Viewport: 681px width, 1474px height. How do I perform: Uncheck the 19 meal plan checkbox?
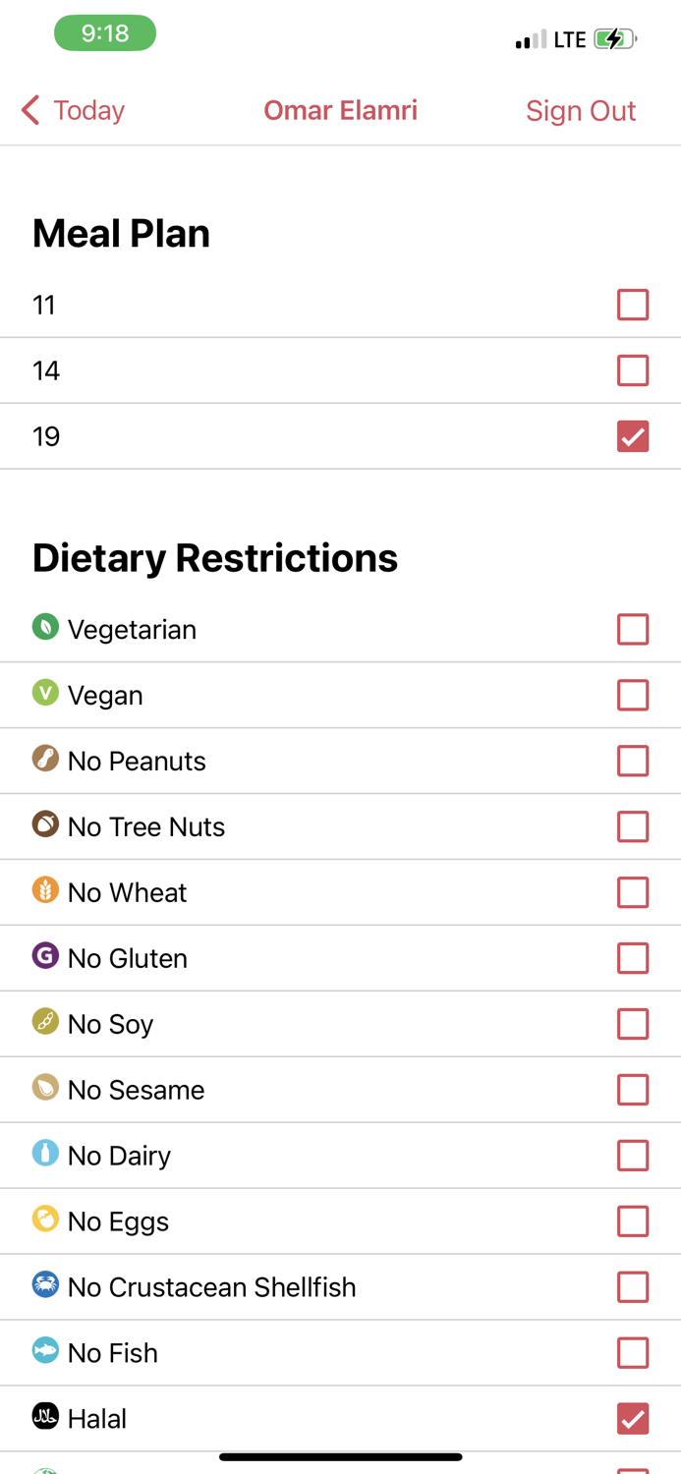pos(633,436)
